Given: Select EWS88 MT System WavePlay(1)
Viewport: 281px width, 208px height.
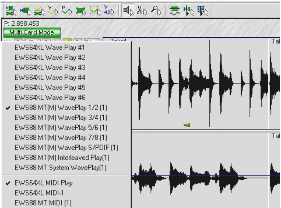Looking at the screenshot, I should [x=66, y=168].
